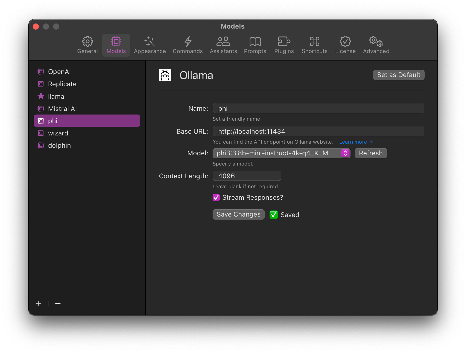This screenshot has height=353, width=466.
Task: Click Save Changes button
Action: pos(238,215)
